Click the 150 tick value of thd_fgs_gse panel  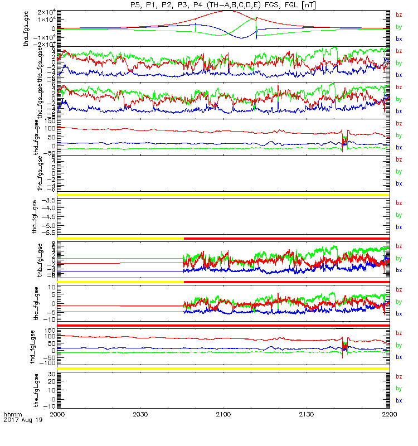click(x=50, y=121)
